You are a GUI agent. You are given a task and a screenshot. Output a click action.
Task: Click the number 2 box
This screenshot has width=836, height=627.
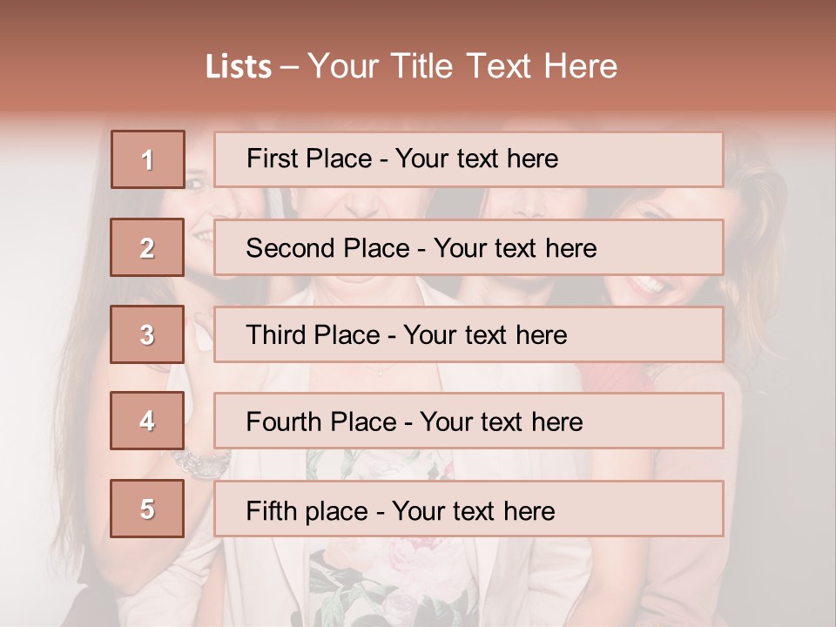click(x=147, y=247)
